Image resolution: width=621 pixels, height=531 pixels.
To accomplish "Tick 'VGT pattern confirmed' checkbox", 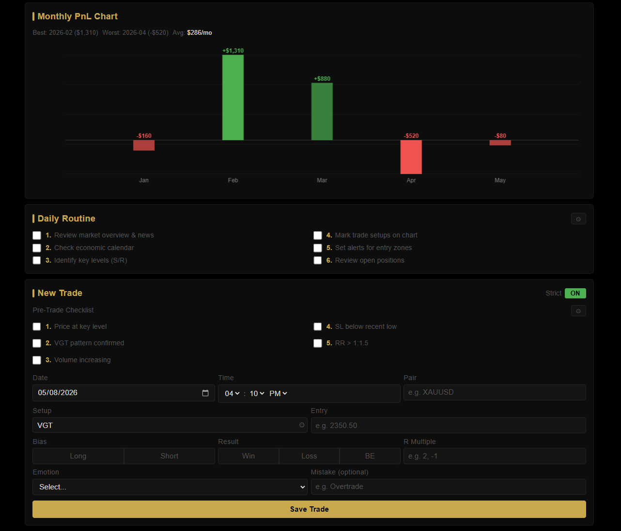I will pos(37,343).
